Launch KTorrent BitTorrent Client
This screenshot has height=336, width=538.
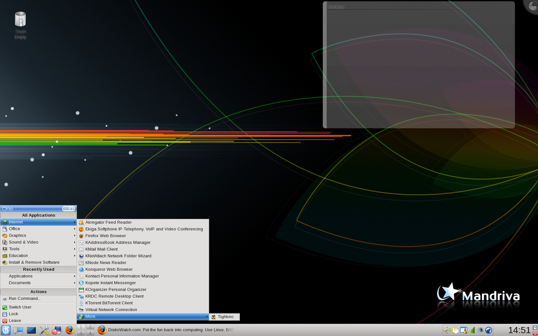tap(143, 303)
